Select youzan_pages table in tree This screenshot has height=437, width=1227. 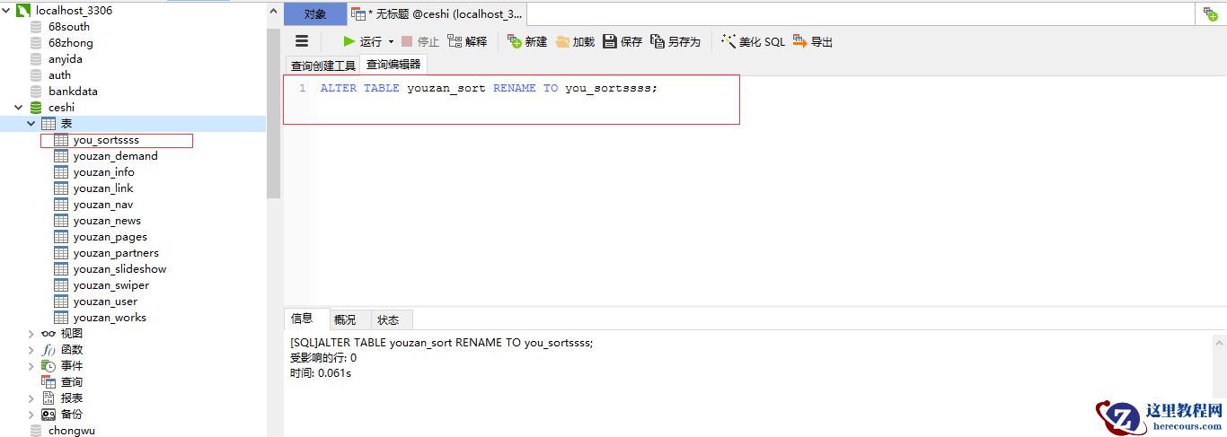pos(110,237)
